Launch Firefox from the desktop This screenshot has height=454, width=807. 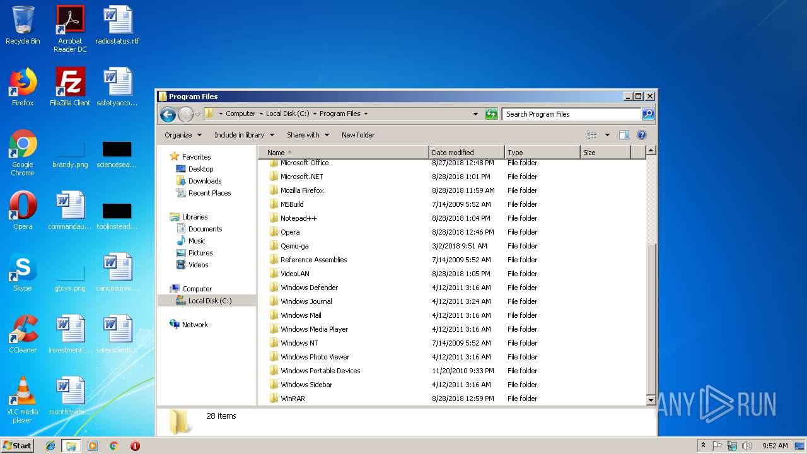23,87
